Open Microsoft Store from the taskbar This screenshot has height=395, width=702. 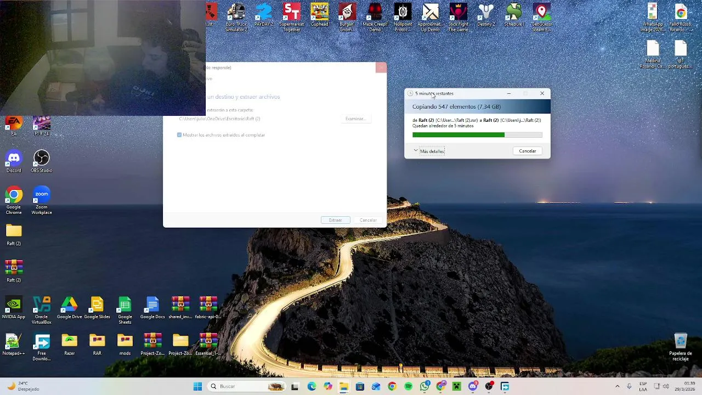[360, 386]
